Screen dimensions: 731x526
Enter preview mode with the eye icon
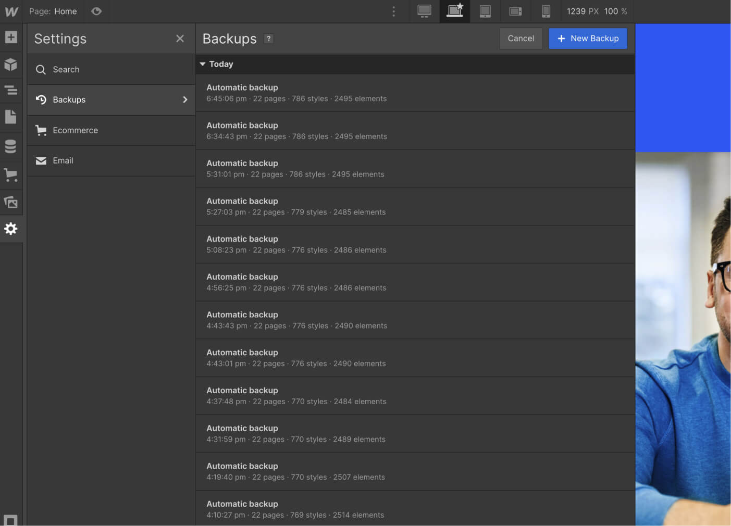pos(96,11)
